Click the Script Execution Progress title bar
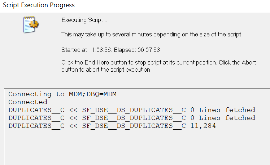The image size is (270, 165). 39,5
